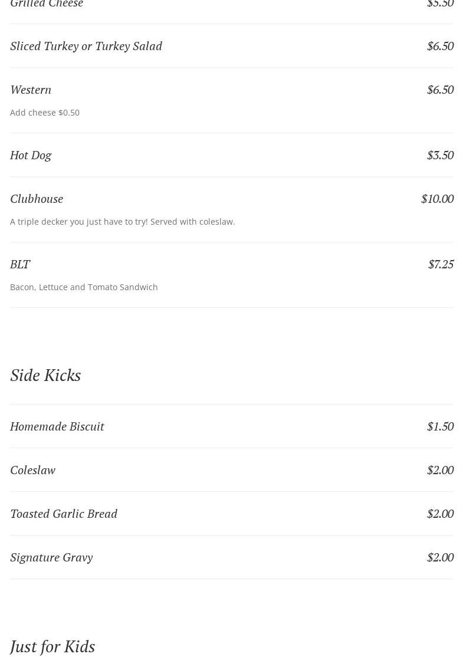The image size is (463, 657).
Task: Click the Western $6.50 price
Action: [440, 90]
